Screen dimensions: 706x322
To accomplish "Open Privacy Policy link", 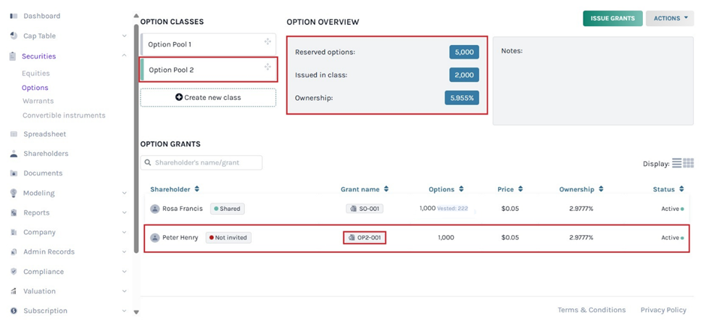I will pos(663,310).
